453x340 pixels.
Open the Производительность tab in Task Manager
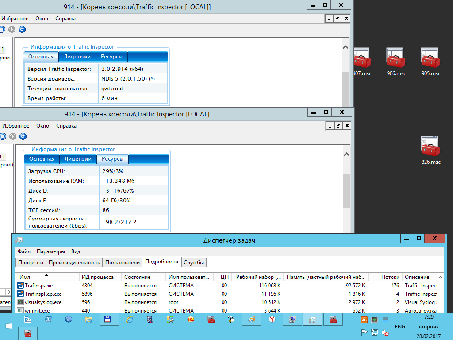pos(74,263)
